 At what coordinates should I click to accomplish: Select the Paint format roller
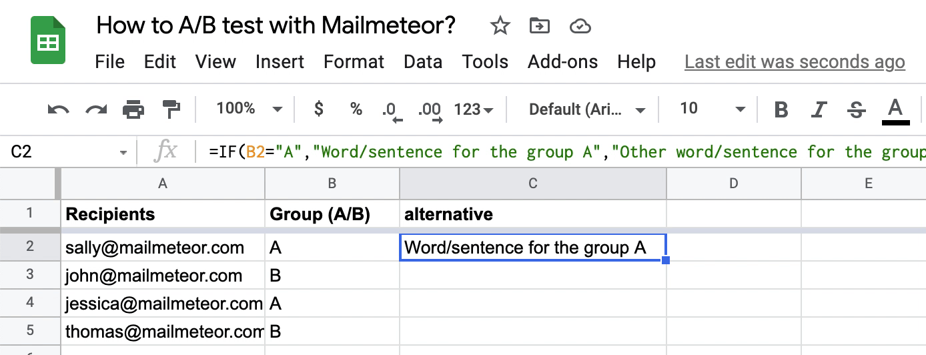pyautogui.click(x=171, y=109)
